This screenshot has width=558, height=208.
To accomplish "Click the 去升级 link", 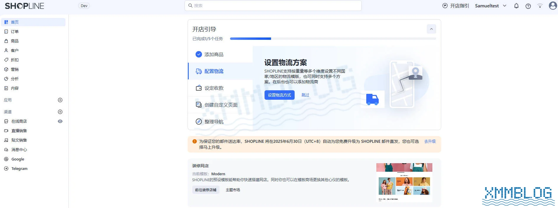I will click(x=430, y=141).
